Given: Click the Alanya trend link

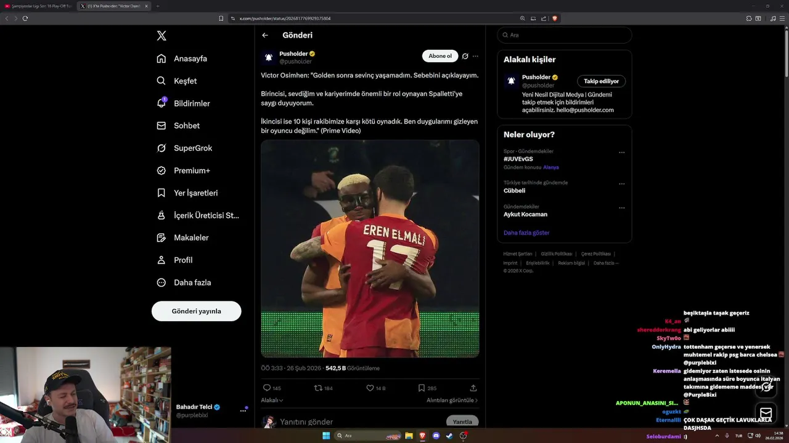Looking at the screenshot, I should point(551,167).
